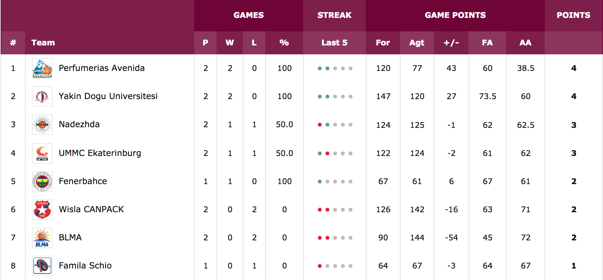Screen dimensions: 603x280
Task: Click the Fenerbahce club crest
Action: pos(42,182)
